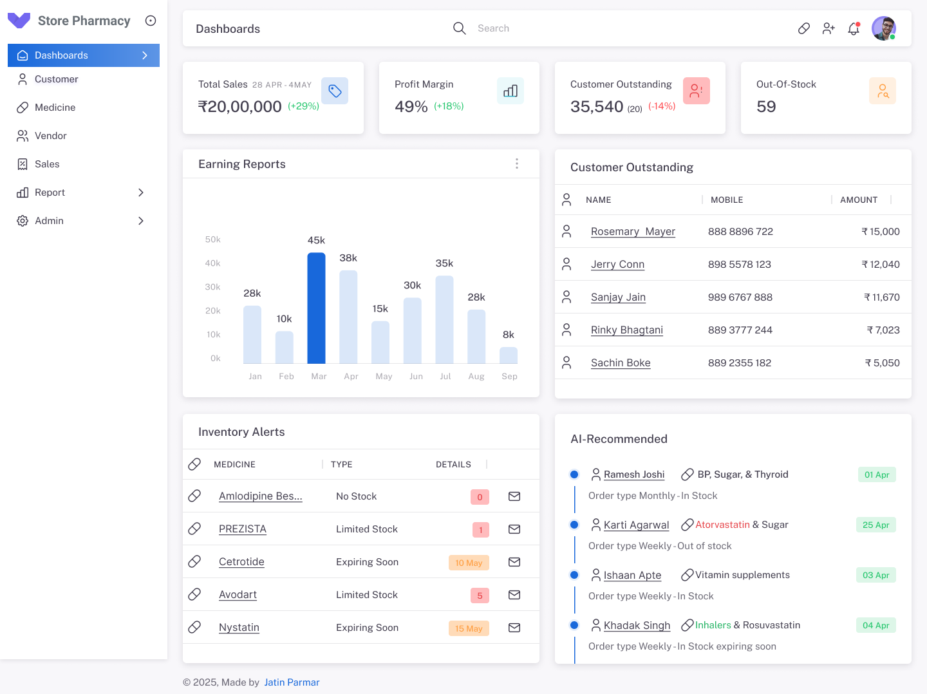Click the notification bell icon
This screenshot has height=694, width=927.
coord(854,28)
